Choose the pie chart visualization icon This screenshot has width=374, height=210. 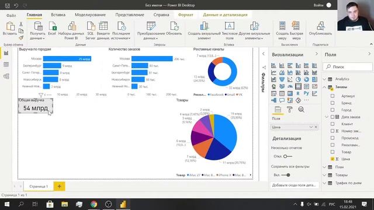298,79
